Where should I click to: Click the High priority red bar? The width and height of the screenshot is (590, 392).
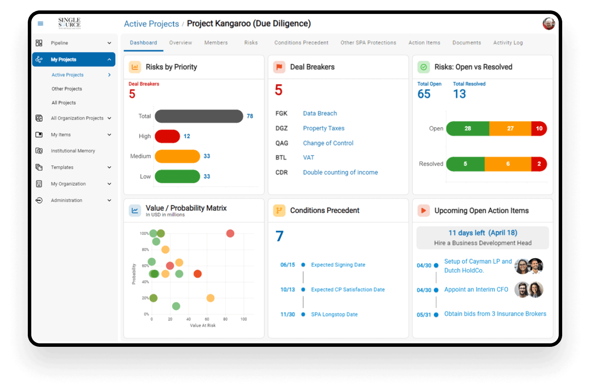[167, 136]
